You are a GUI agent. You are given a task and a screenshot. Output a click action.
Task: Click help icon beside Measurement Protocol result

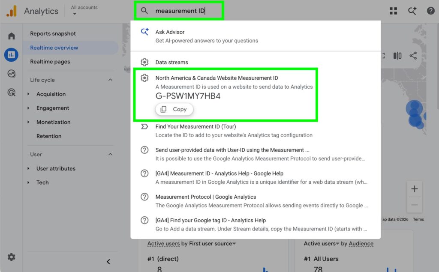click(x=144, y=197)
